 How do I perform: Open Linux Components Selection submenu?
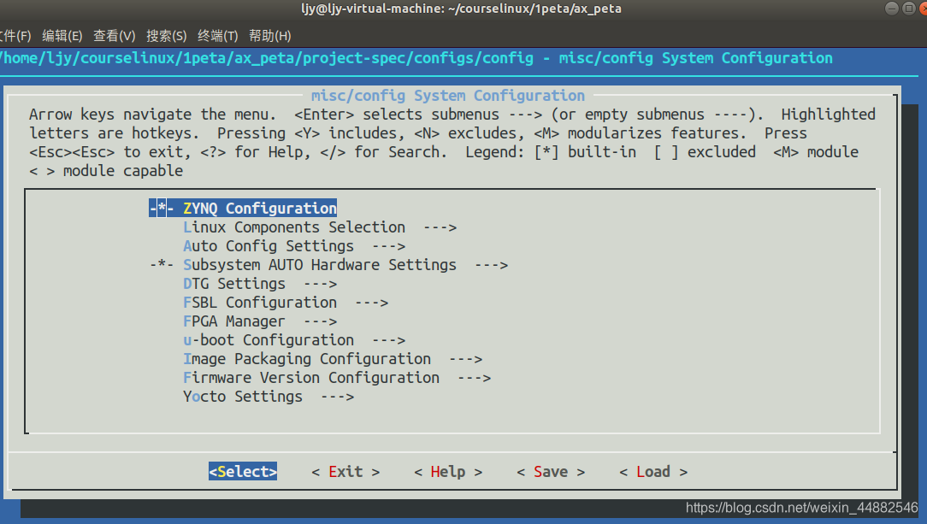[293, 227]
